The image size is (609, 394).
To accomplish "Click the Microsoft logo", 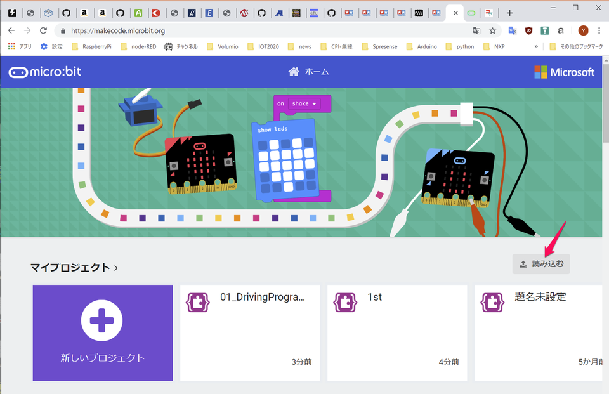I will [564, 72].
